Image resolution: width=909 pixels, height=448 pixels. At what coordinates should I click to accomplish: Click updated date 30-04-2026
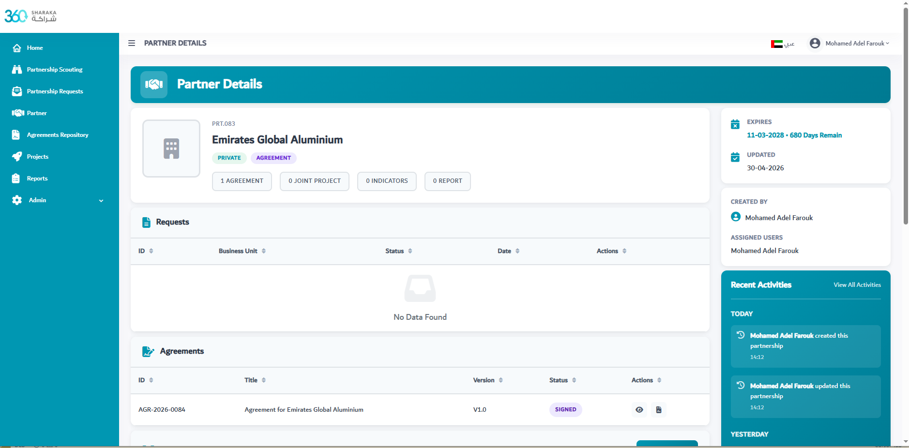pyautogui.click(x=765, y=168)
